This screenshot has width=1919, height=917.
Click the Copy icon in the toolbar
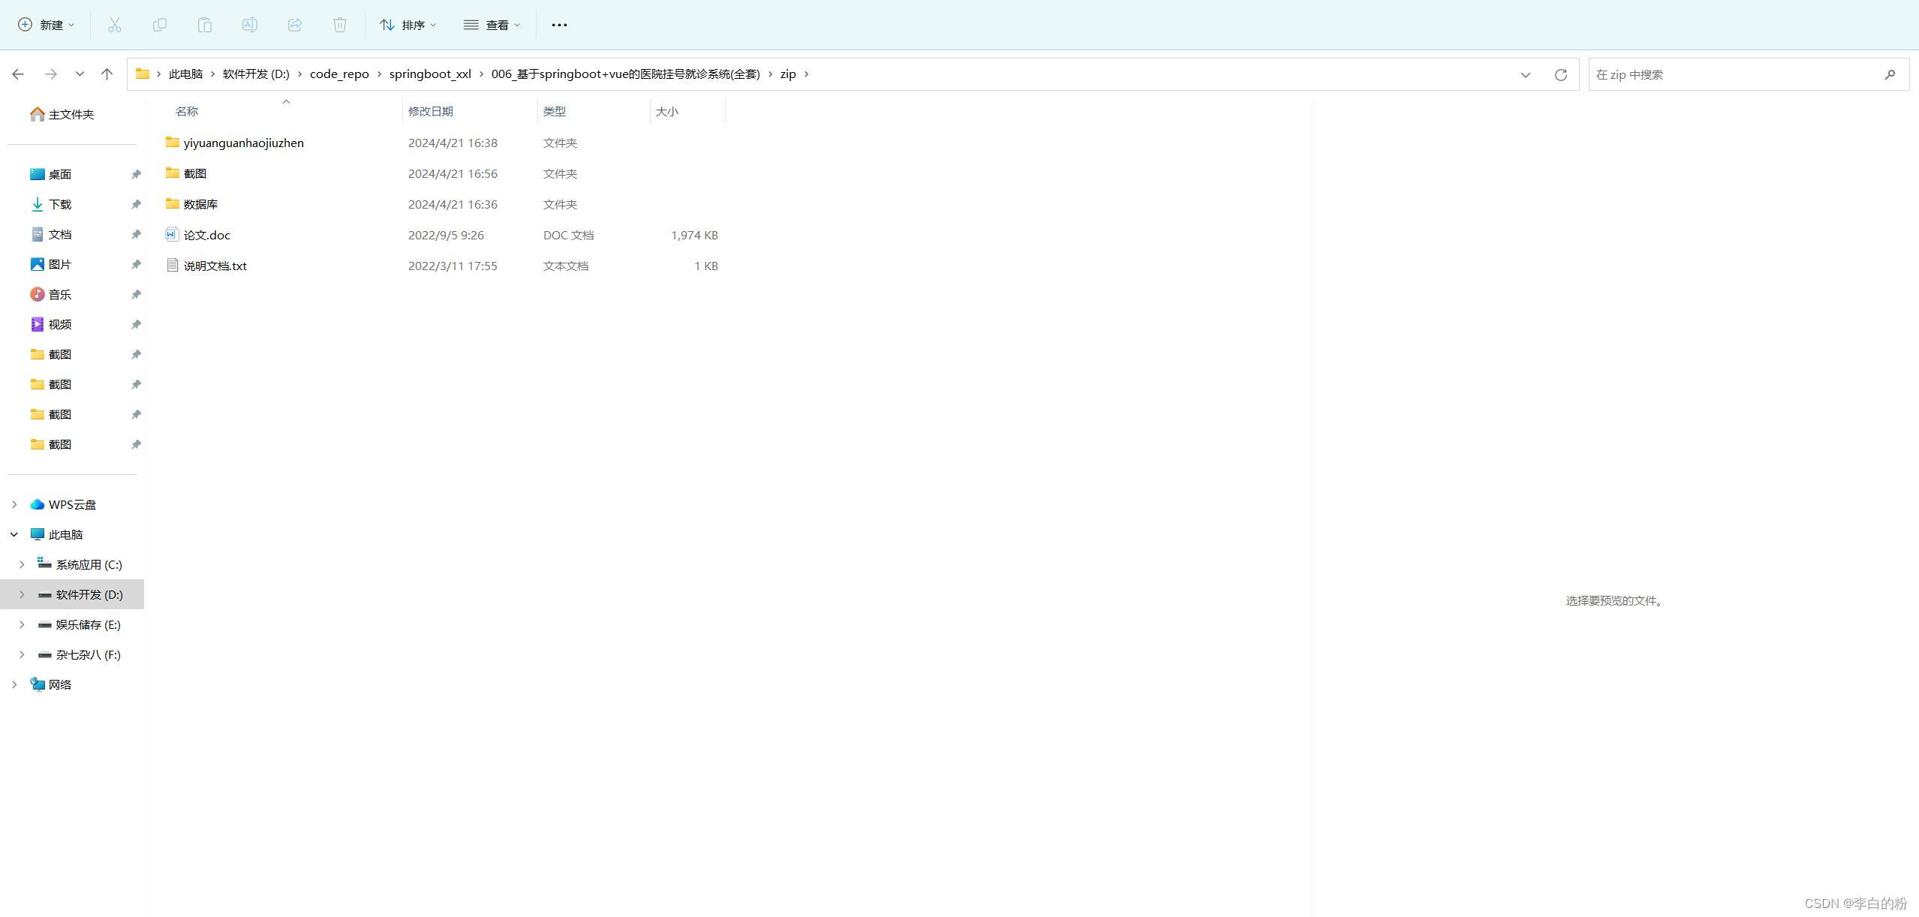160,25
